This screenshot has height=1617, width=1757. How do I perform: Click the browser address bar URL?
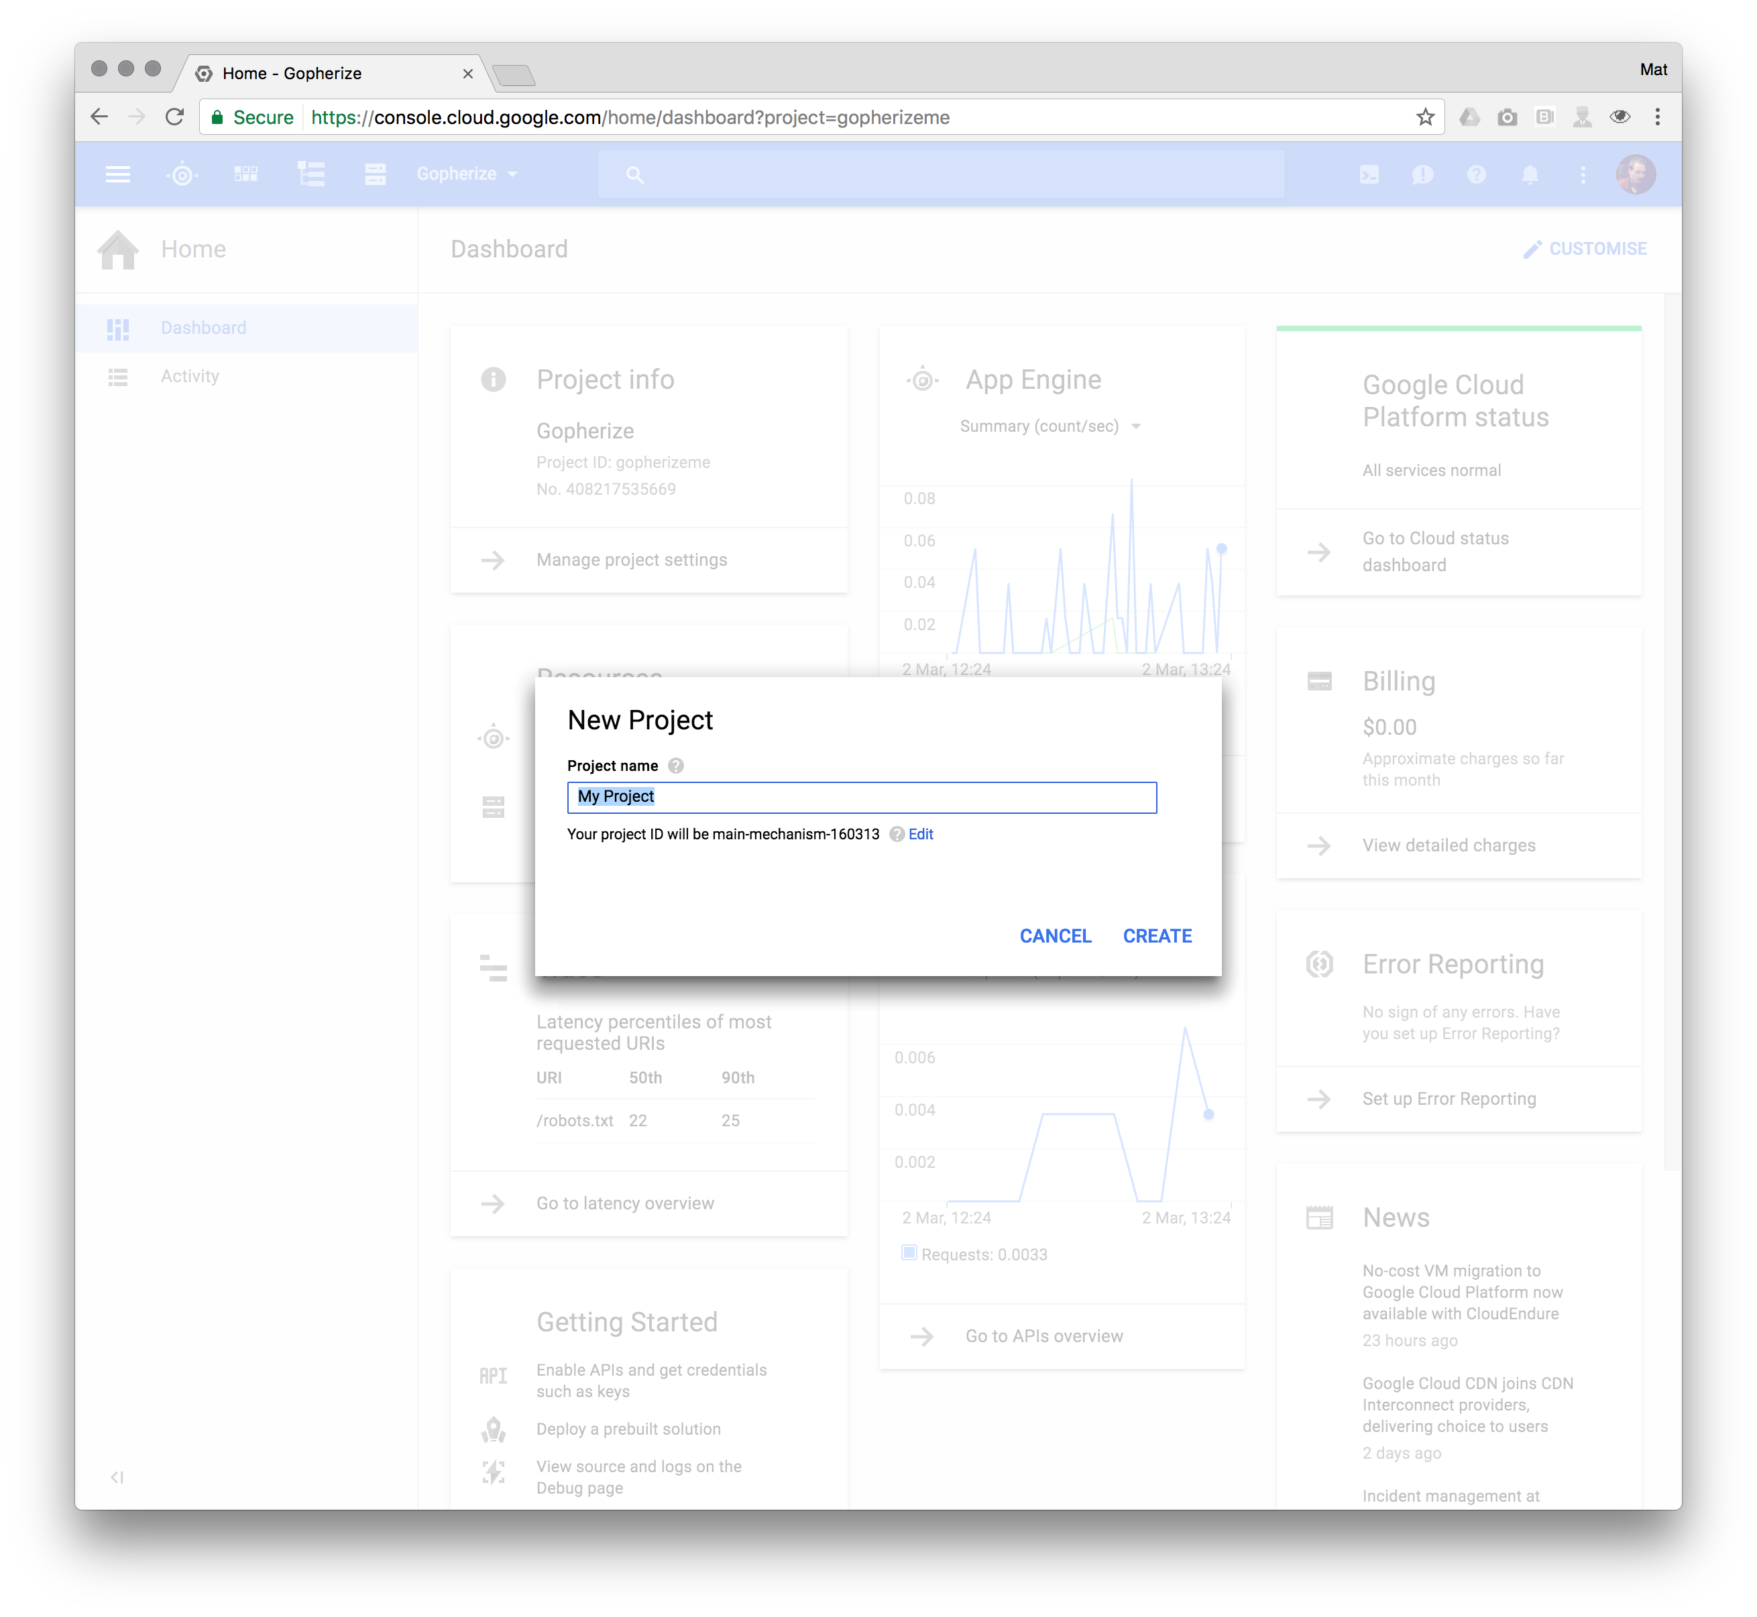(x=630, y=117)
